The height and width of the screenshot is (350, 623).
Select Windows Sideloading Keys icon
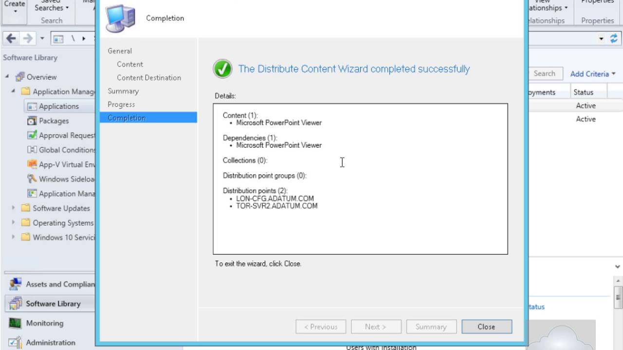click(32, 179)
